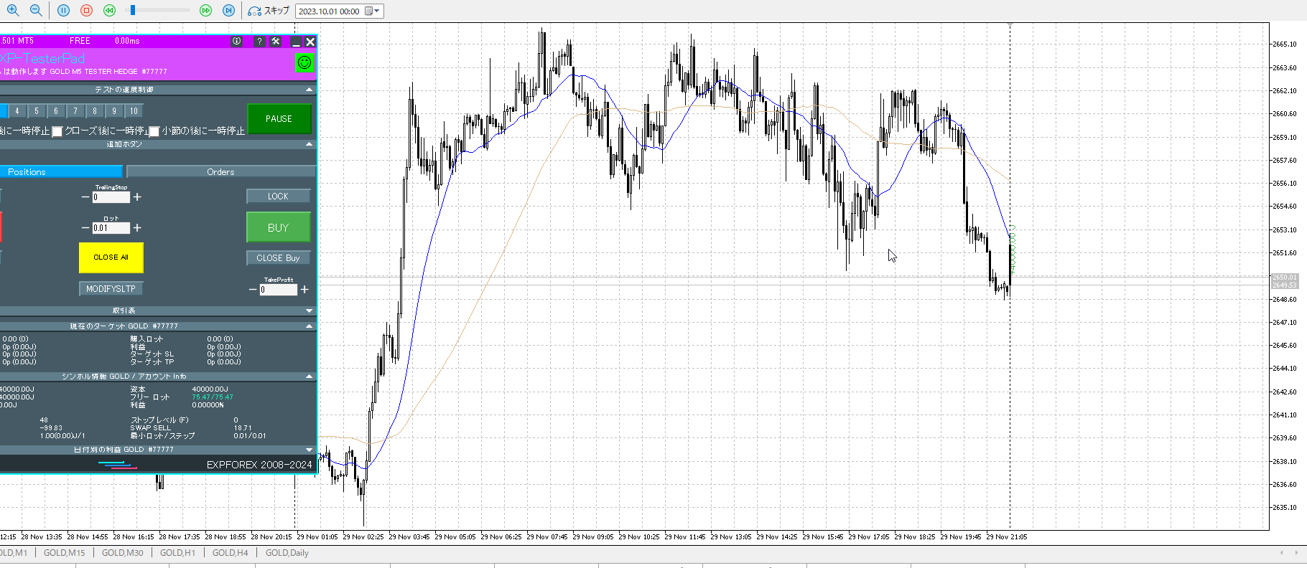Screen dimensions: 1307x568
Task: Open the GOLD,H1 chart tab
Action: pos(177,553)
